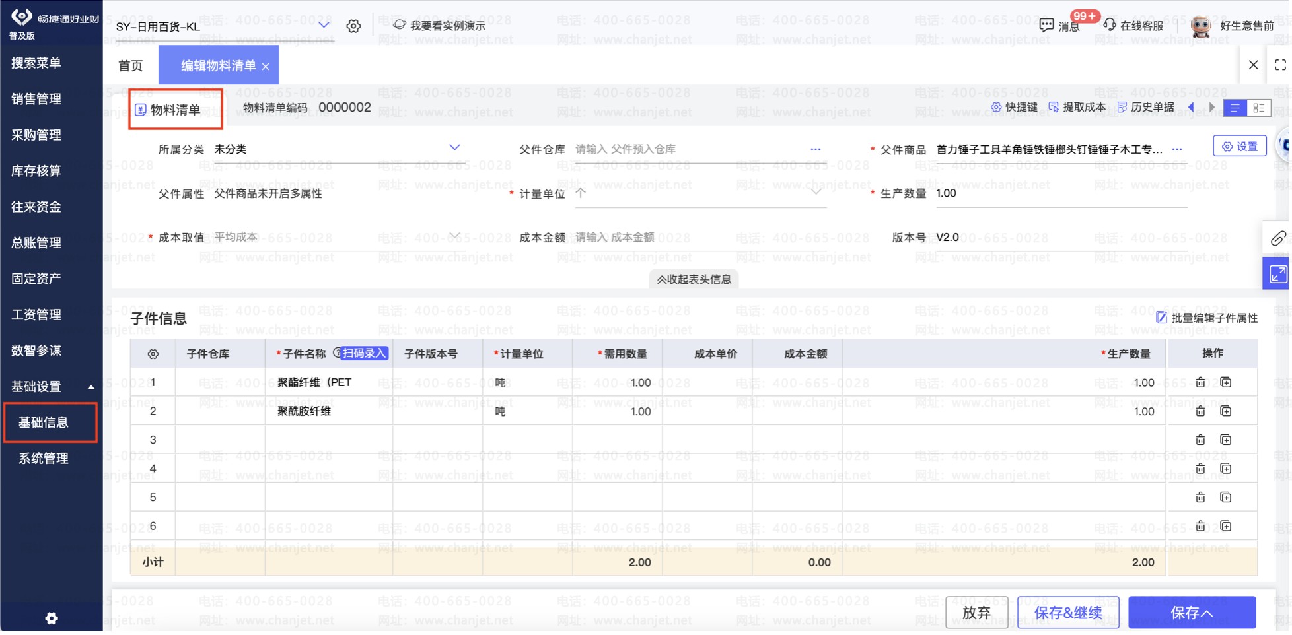
Task: Click the blue expand panel icon on right edge
Action: point(1277,274)
